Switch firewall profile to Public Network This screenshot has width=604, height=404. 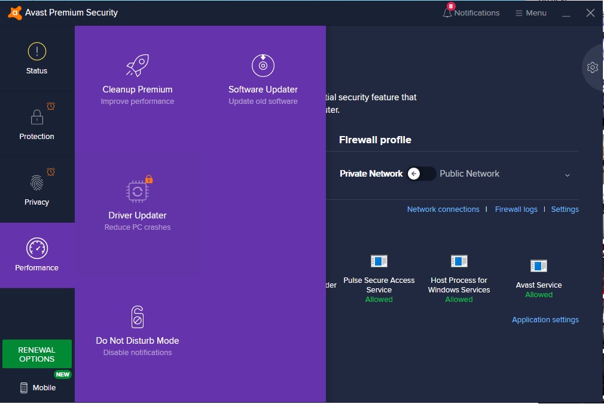[x=469, y=174]
